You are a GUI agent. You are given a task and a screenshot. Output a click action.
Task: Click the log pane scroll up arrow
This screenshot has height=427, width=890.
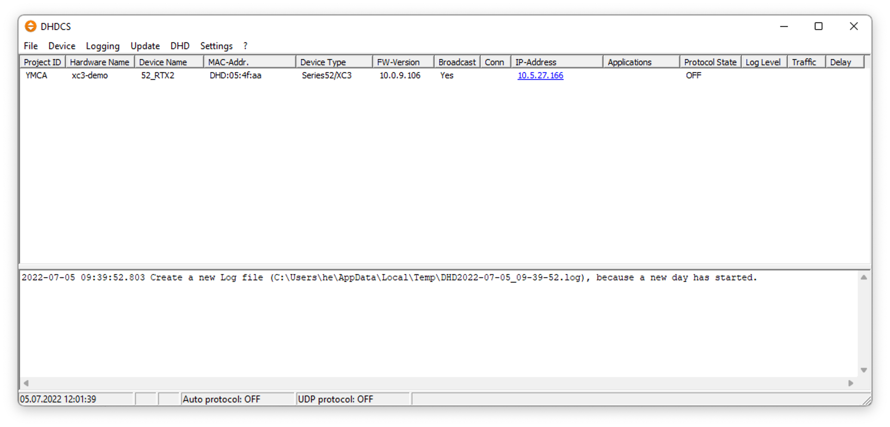click(864, 277)
